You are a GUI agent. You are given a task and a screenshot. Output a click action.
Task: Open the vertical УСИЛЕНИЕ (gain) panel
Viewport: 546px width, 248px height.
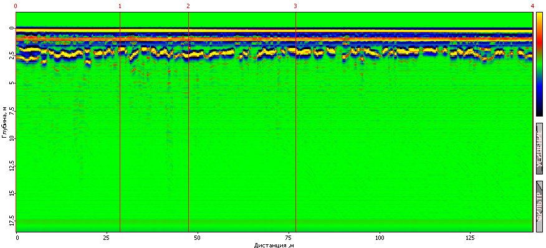click(539, 148)
